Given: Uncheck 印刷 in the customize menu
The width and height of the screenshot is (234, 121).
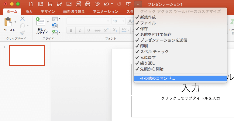Looking at the screenshot, I should 180,46.
